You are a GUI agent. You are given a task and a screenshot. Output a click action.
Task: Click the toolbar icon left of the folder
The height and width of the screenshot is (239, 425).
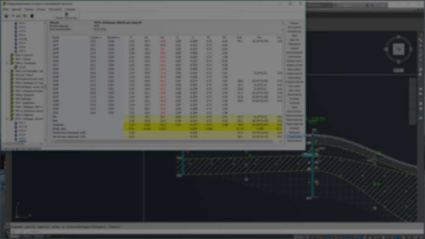(18, 16)
